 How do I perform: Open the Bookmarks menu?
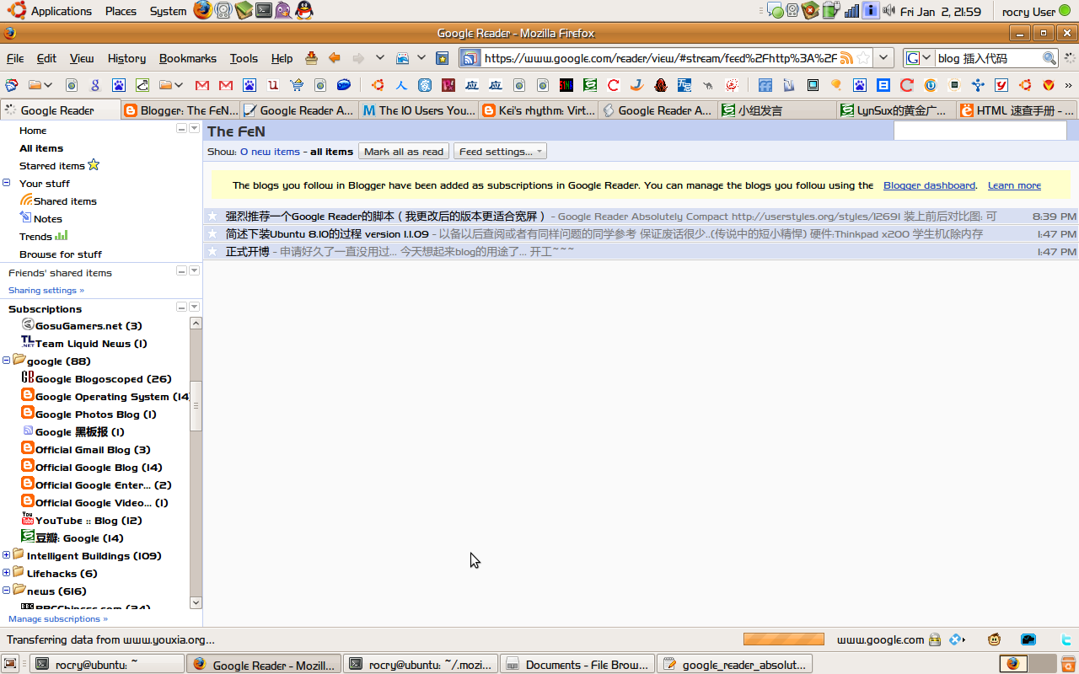tap(188, 58)
